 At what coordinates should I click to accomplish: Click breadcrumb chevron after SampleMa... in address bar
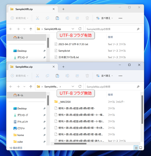click(x=60, y=87)
